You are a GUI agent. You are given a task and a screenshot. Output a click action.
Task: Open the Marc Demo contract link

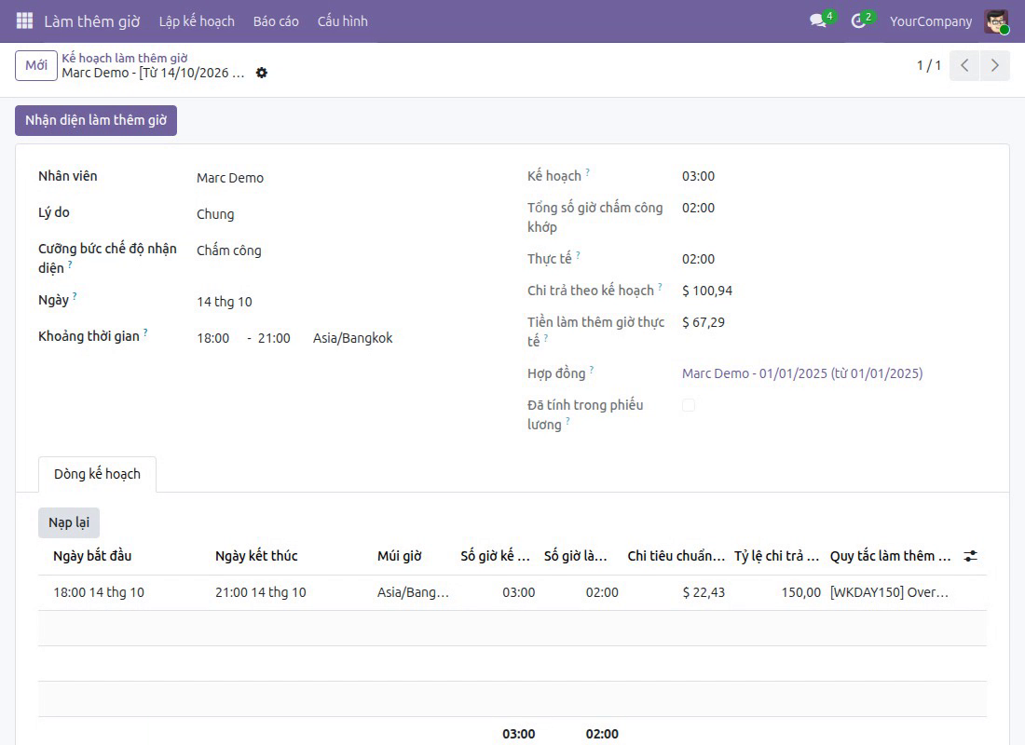(x=802, y=373)
